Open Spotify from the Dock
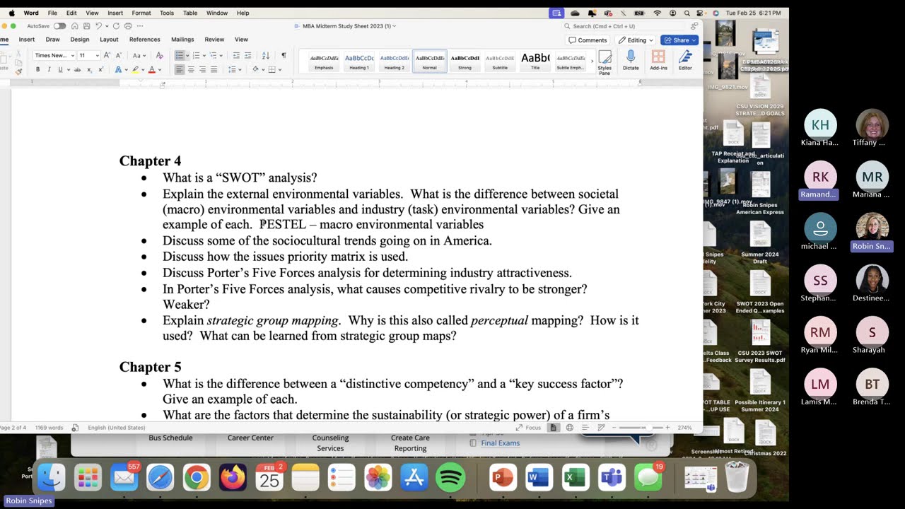 (x=450, y=479)
